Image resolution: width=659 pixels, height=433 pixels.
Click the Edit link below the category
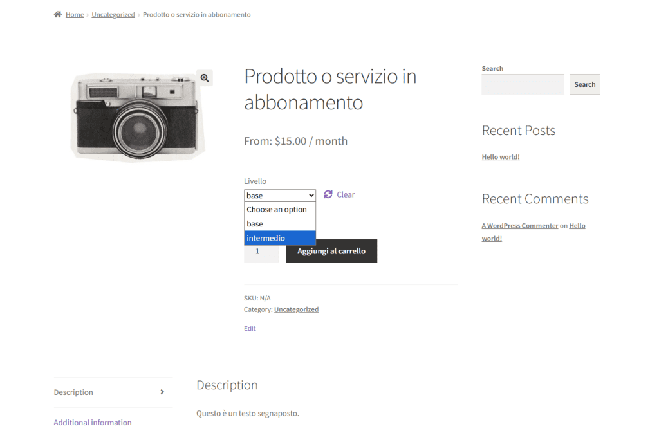point(250,328)
